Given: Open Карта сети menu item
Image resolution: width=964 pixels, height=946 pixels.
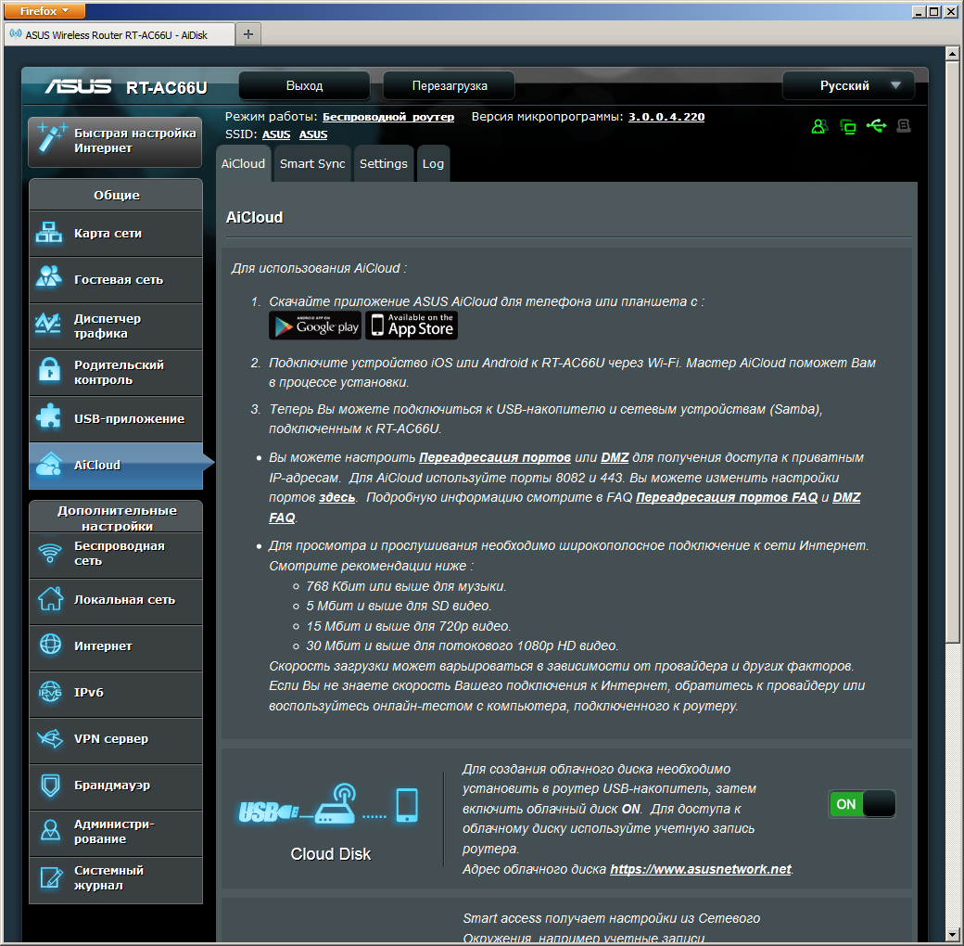Looking at the screenshot, I should [x=116, y=233].
